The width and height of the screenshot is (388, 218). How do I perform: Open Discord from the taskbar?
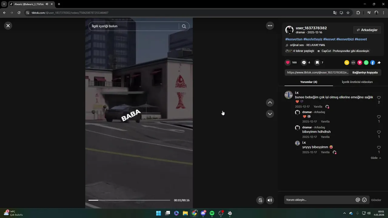[203, 213]
